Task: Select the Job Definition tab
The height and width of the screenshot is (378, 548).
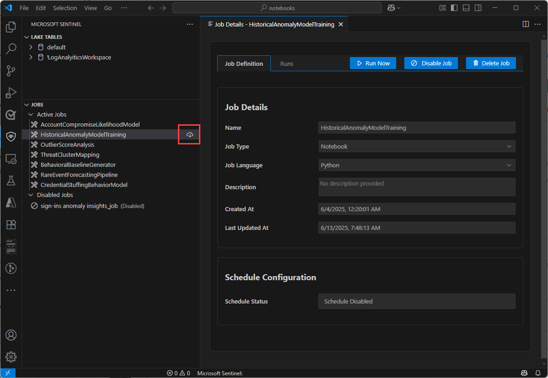Action: click(244, 64)
